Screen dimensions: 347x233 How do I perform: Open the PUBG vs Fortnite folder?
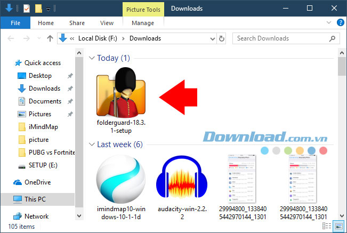click(46, 152)
